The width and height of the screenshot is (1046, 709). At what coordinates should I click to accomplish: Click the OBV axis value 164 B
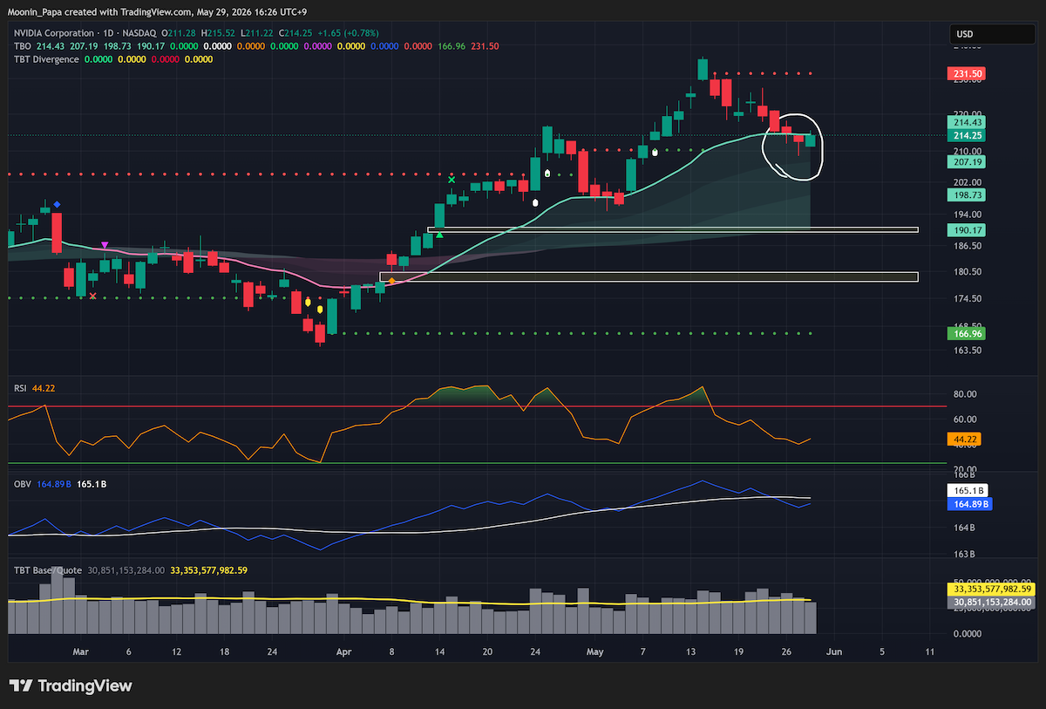(x=965, y=528)
